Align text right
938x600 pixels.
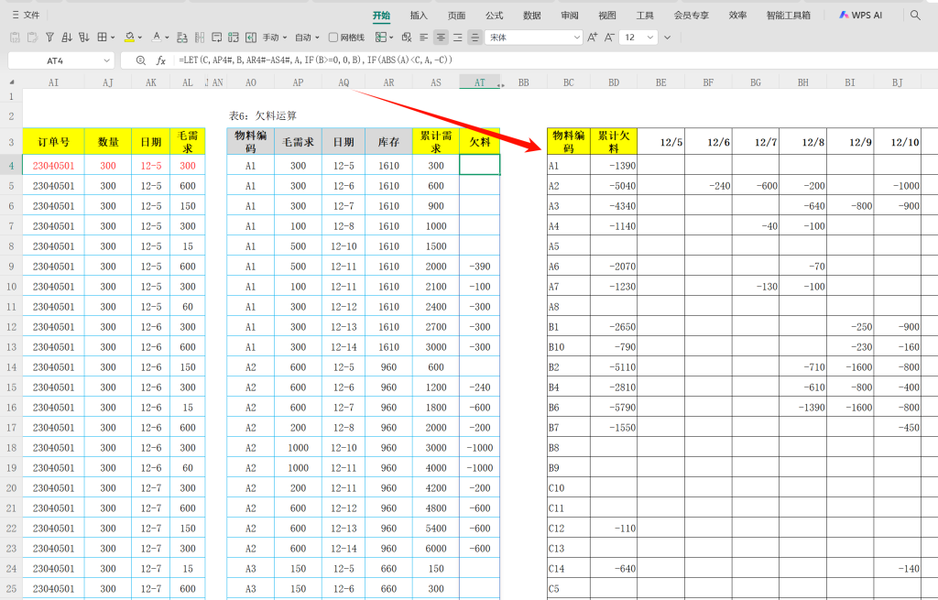click(458, 37)
